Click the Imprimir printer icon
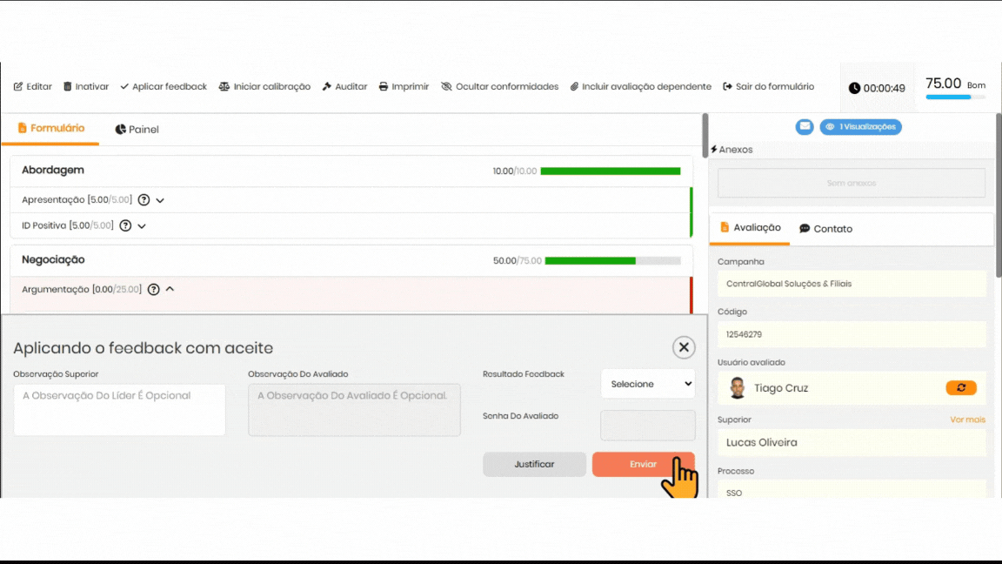This screenshot has width=1002, height=564. pyautogui.click(x=384, y=87)
